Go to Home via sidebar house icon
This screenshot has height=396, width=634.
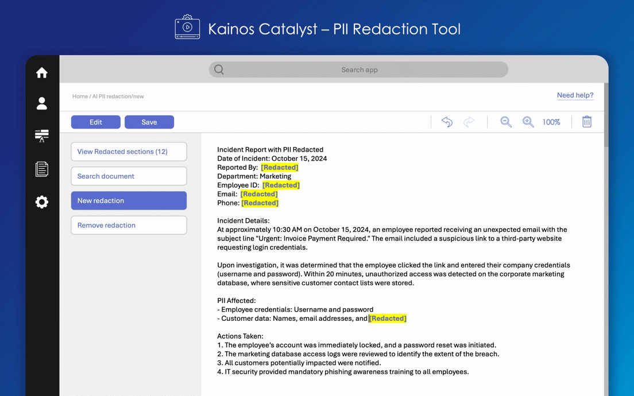tap(42, 73)
